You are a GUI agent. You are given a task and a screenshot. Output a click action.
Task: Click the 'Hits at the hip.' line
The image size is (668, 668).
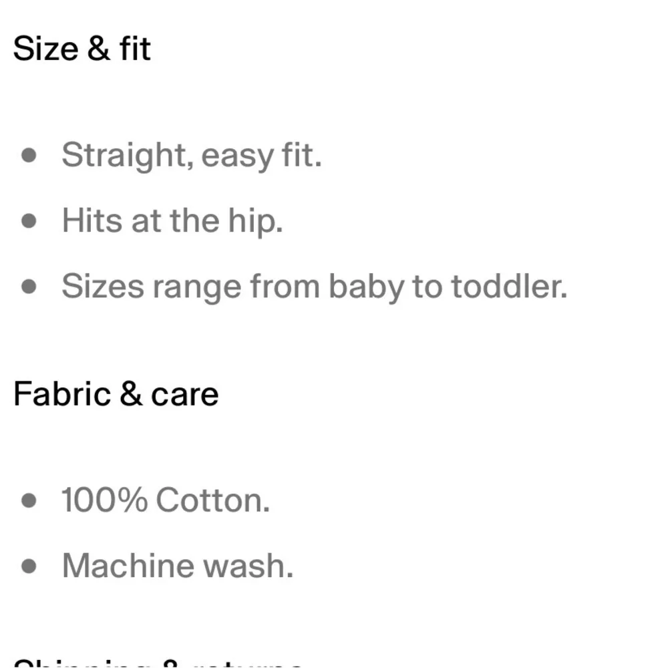[x=172, y=220]
